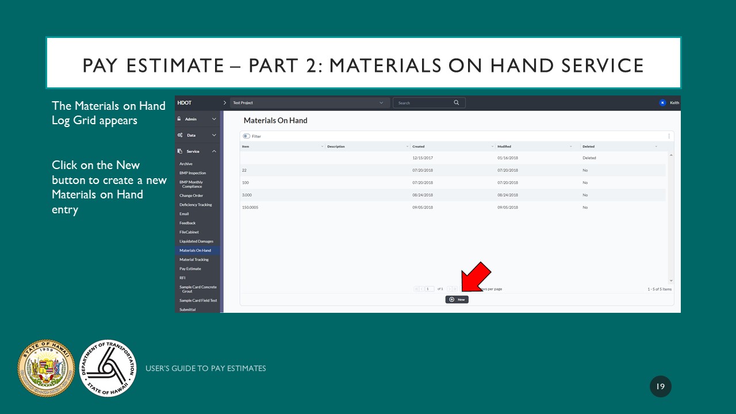Expand the Data sidebar section

coord(214,135)
